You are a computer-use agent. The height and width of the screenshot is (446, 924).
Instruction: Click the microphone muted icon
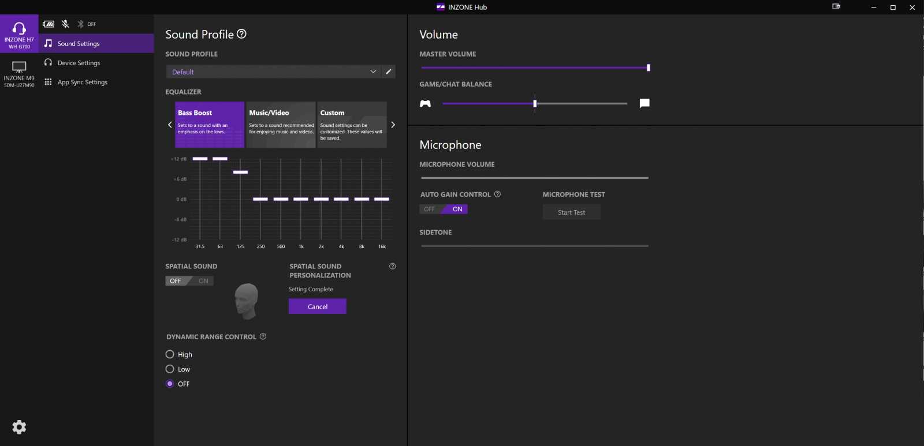coord(65,24)
